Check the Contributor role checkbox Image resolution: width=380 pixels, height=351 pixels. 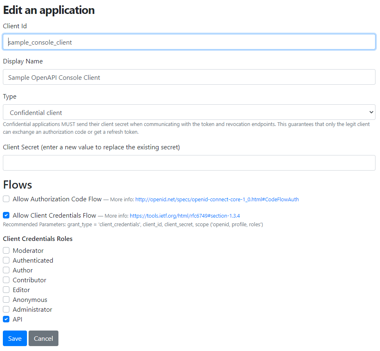(x=6, y=280)
